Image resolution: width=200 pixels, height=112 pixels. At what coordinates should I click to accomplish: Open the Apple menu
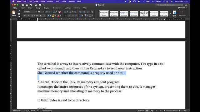click(13, 2)
